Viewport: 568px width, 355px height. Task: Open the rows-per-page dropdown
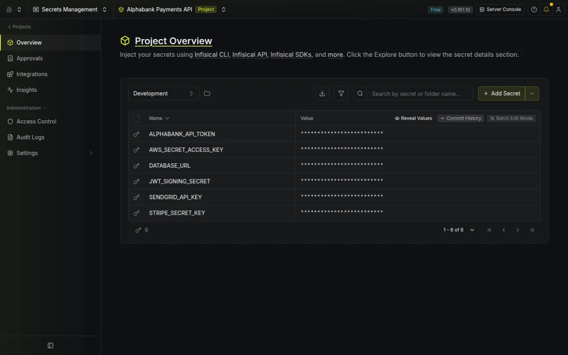coord(472,230)
